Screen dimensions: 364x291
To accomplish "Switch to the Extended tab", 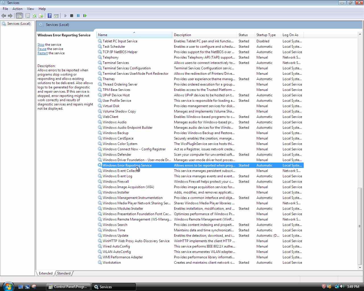I will 45,273.
